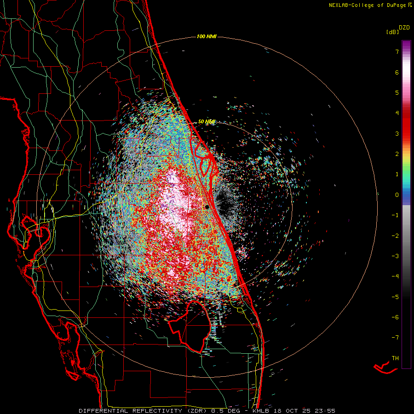Click the -4 value on color scale
Viewport: 414px width, 414px height.
(395, 276)
